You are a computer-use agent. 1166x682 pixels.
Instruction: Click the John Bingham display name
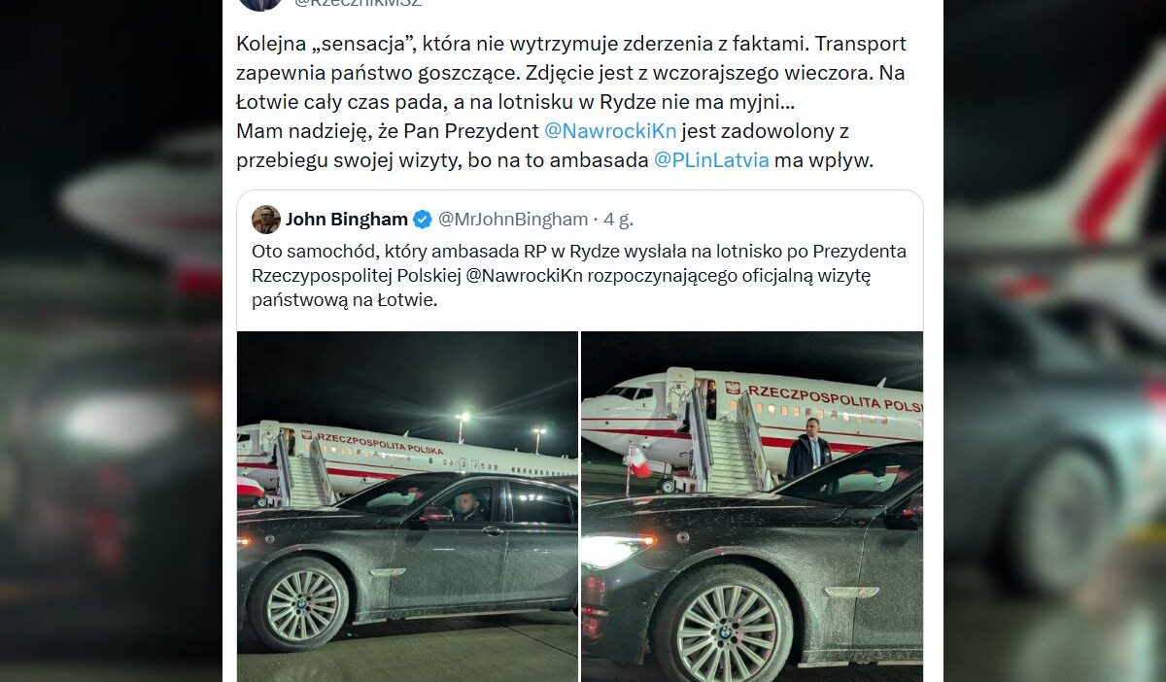coord(347,220)
